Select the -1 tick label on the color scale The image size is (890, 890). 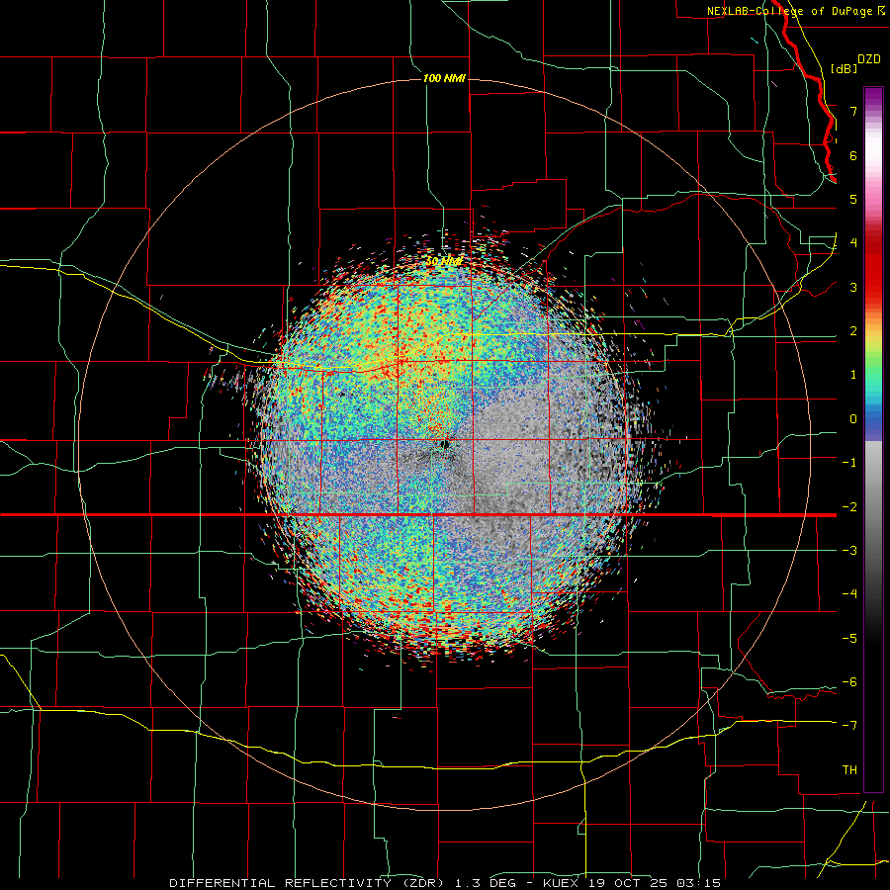849,463
